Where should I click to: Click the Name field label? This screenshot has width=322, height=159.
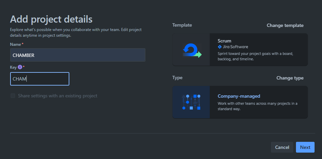(x=16, y=44)
